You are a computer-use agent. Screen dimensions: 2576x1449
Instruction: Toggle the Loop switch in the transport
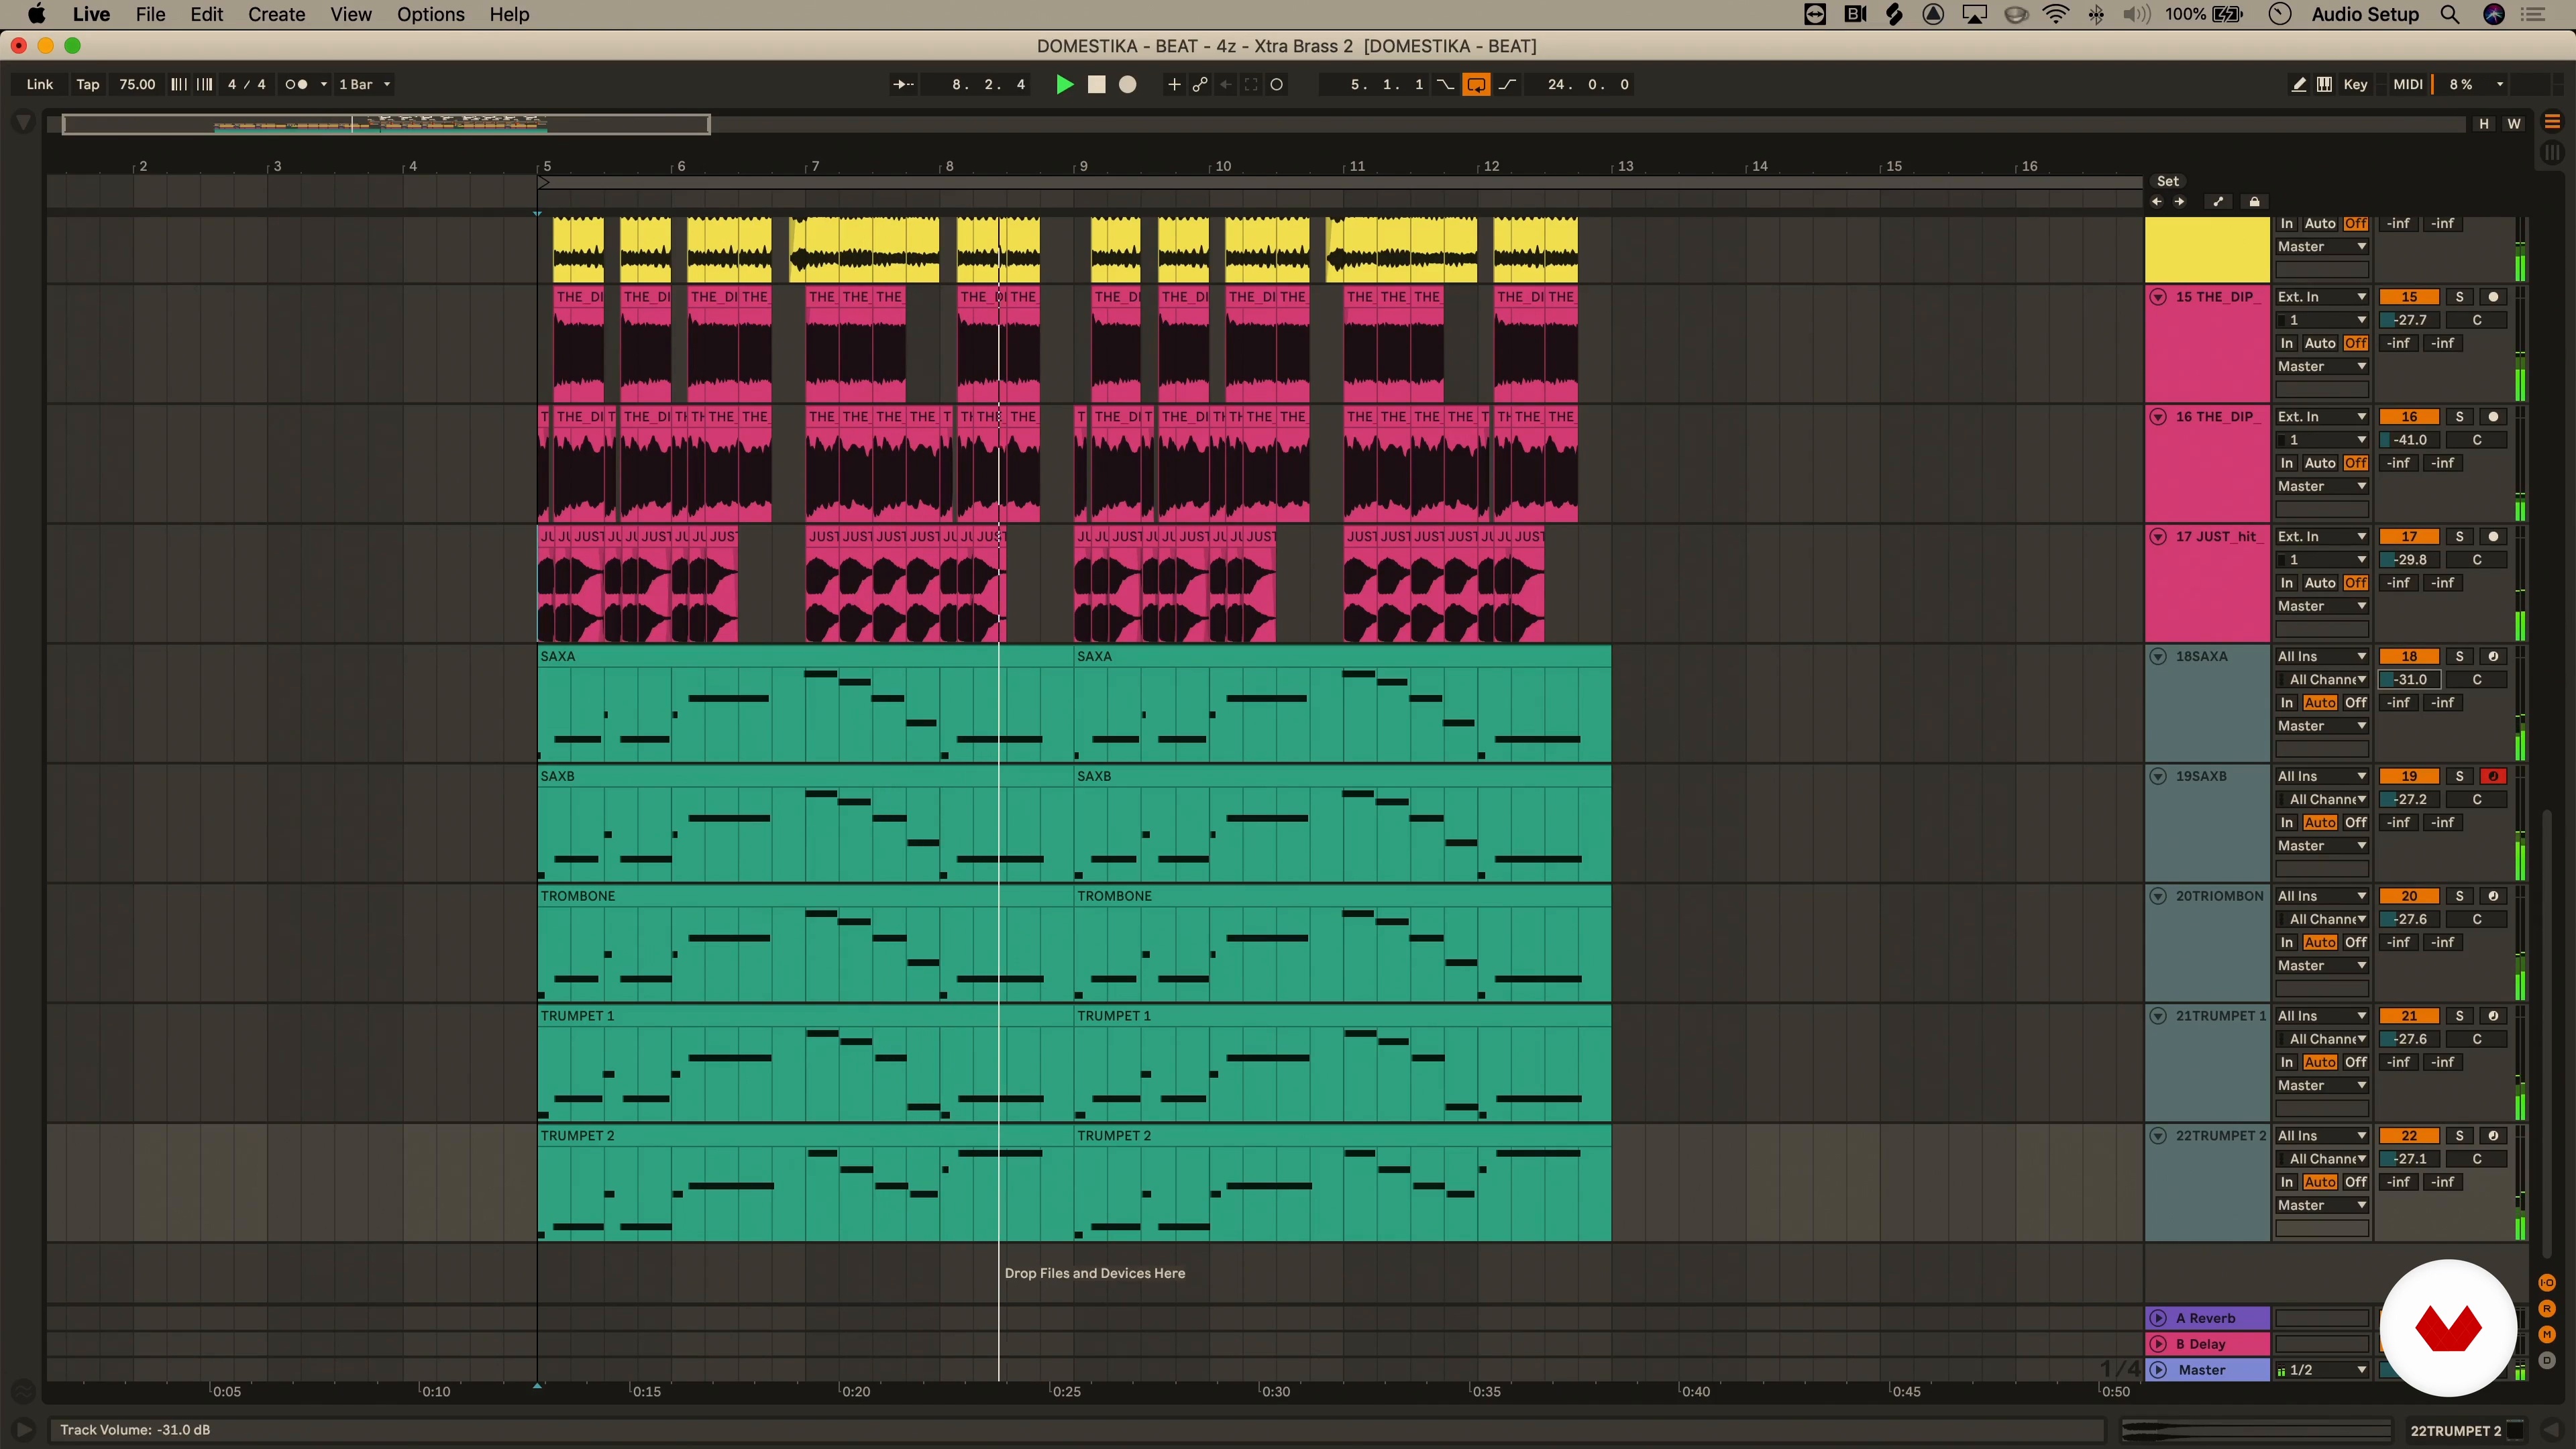(x=1476, y=85)
